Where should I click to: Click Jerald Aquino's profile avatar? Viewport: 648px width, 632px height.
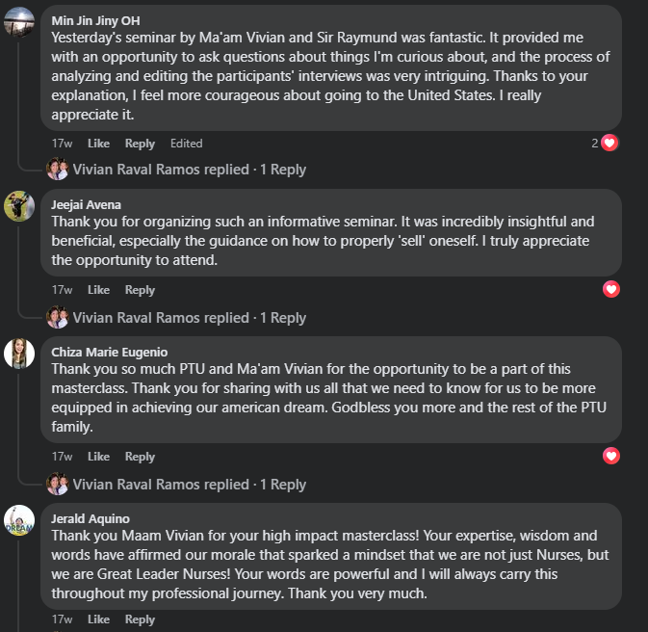click(x=19, y=520)
